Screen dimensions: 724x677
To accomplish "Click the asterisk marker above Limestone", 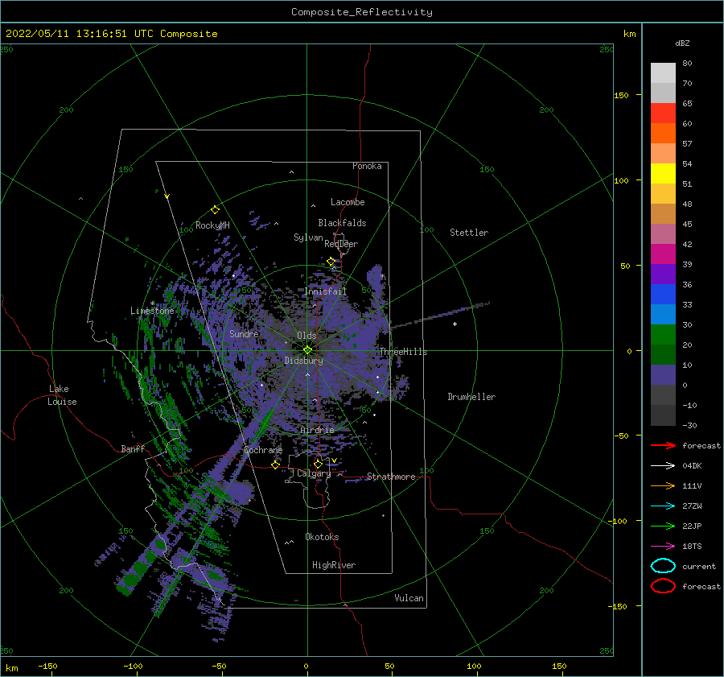I will tap(152, 303).
